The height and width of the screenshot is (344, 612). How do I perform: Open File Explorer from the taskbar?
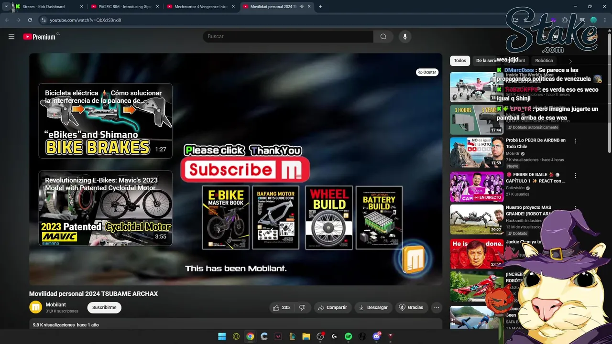click(x=306, y=336)
